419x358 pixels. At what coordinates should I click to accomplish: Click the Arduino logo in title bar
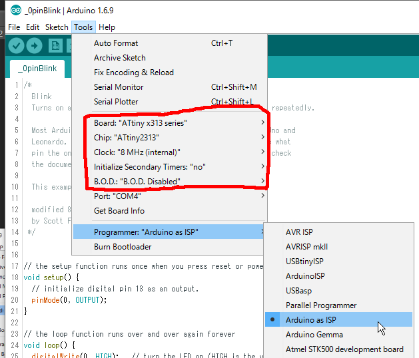(x=16, y=11)
